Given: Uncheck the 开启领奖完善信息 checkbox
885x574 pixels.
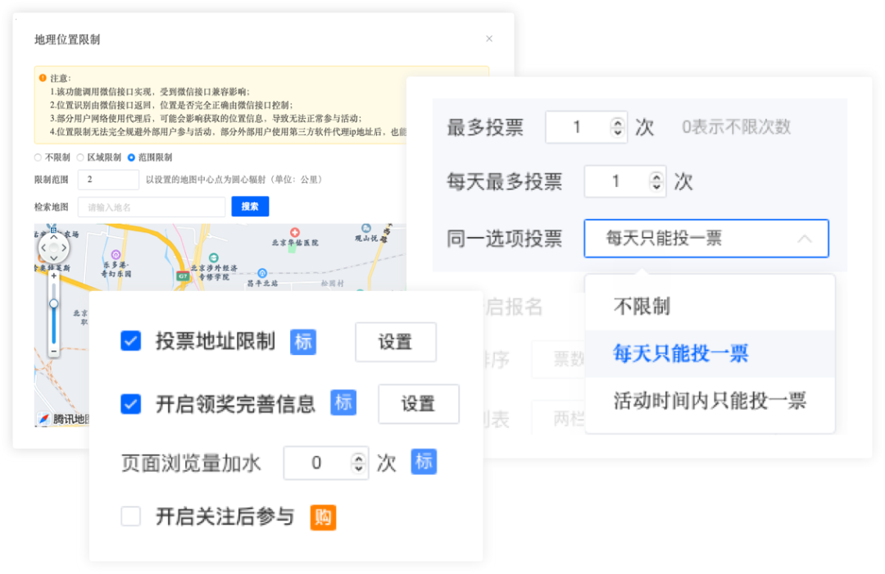Looking at the screenshot, I should point(131,404).
